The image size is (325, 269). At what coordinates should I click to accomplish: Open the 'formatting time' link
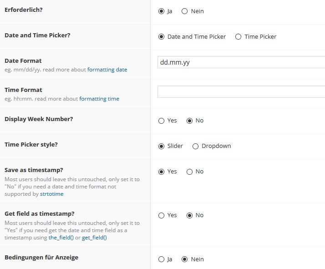[x=99, y=99]
